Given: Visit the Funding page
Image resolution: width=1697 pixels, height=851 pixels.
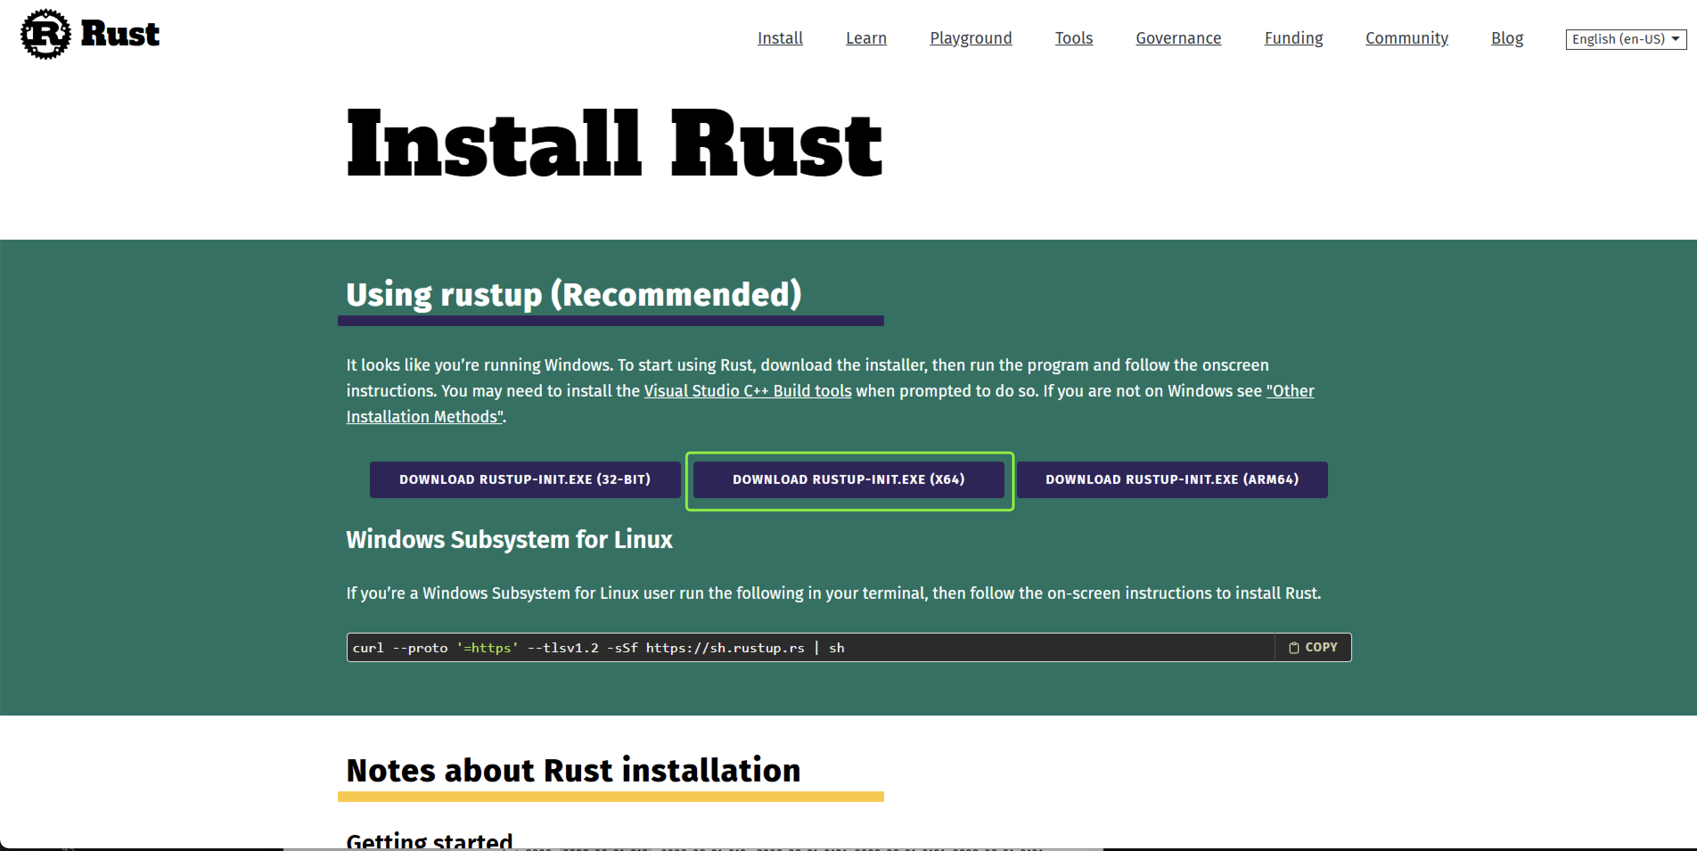Looking at the screenshot, I should pyautogui.click(x=1293, y=38).
